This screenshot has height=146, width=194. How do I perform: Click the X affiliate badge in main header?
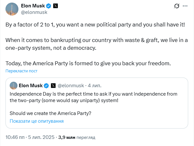point(56,6)
